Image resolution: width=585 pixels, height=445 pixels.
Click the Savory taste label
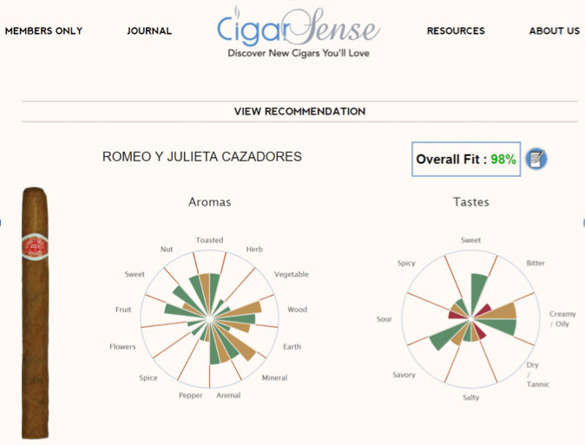[404, 375]
